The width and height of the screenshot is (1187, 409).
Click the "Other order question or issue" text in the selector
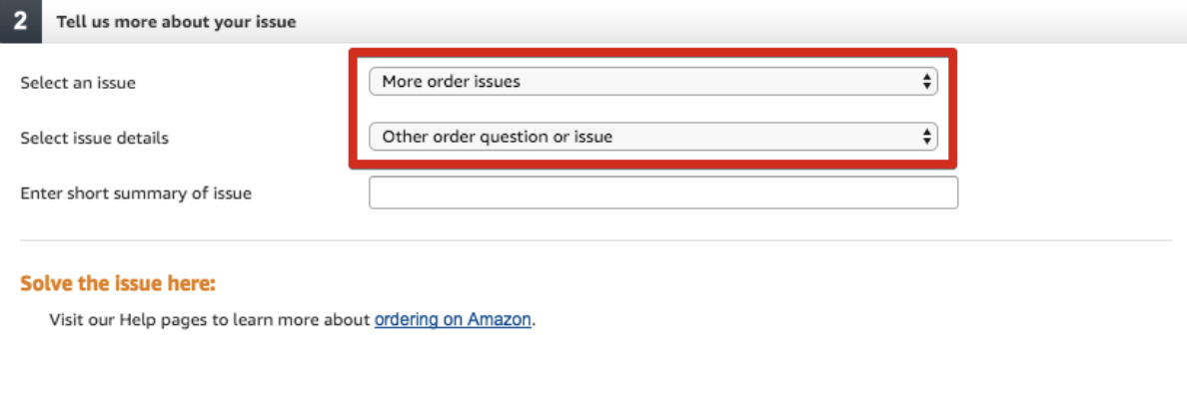click(497, 137)
